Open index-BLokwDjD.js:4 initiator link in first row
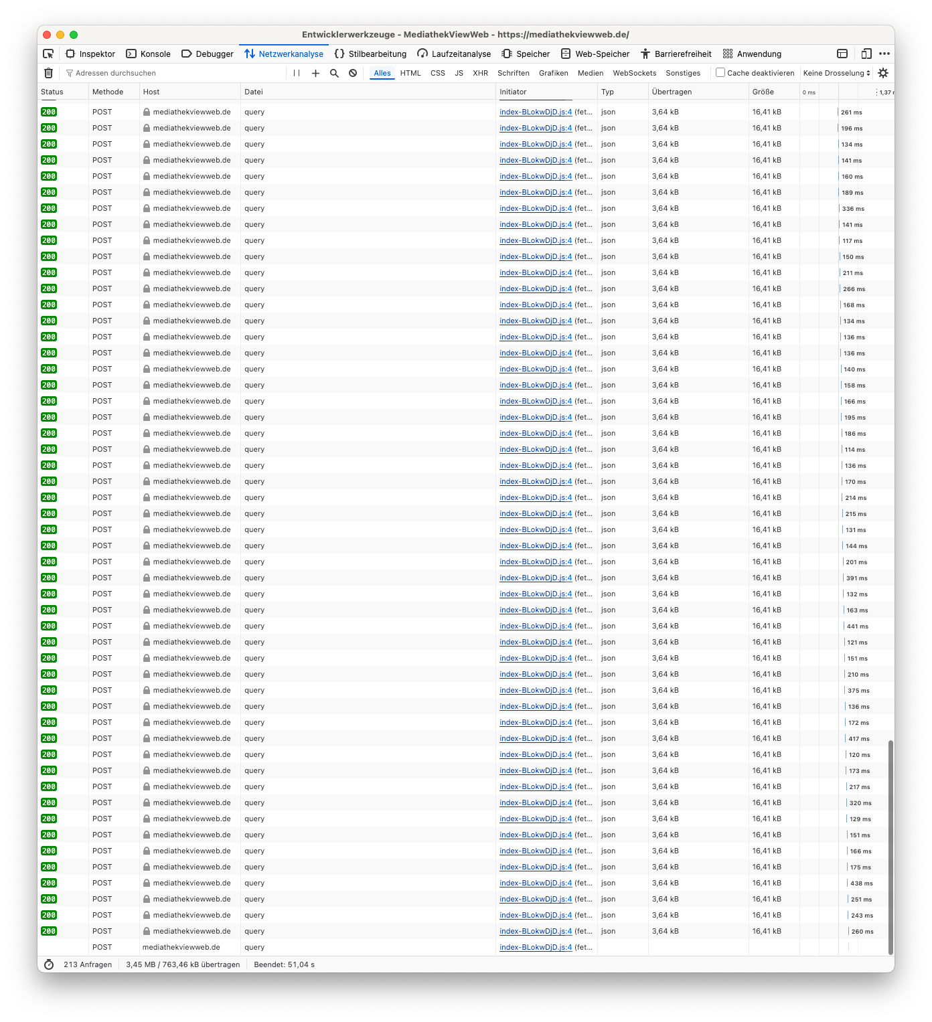This screenshot has height=1022, width=932. [536, 112]
